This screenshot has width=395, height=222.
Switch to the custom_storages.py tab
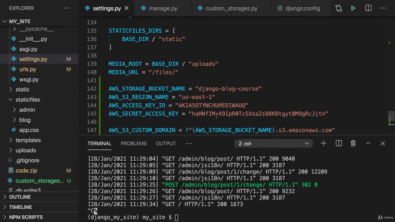[231, 8]
